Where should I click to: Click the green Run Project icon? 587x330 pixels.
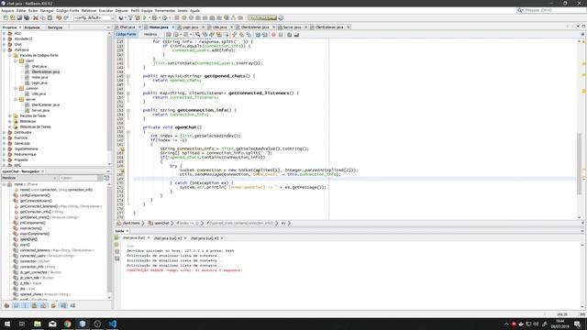pos(145,18)
